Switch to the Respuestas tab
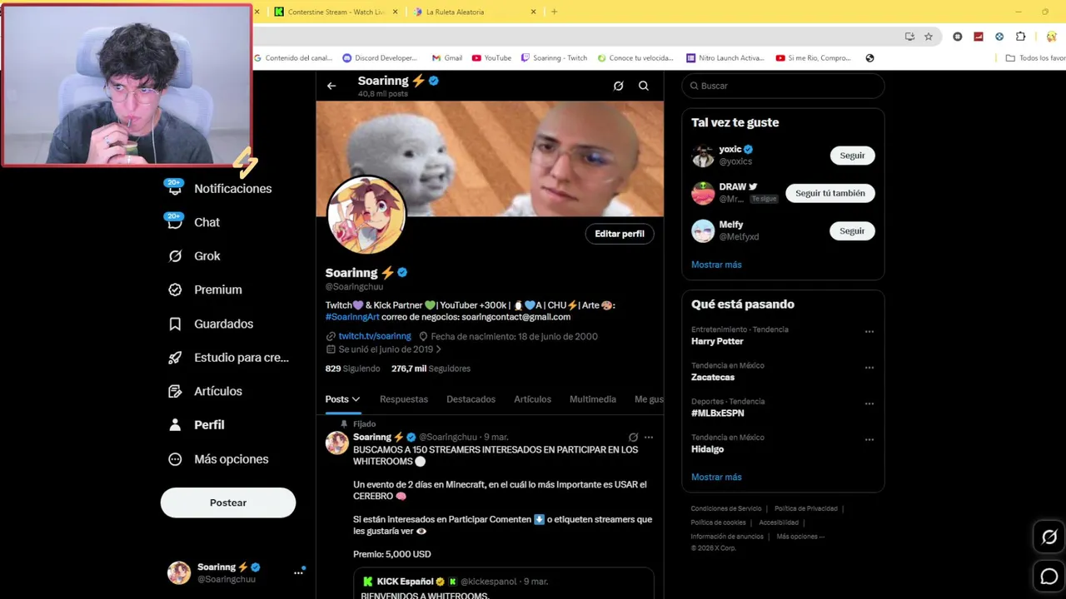 tap(404, 399)
